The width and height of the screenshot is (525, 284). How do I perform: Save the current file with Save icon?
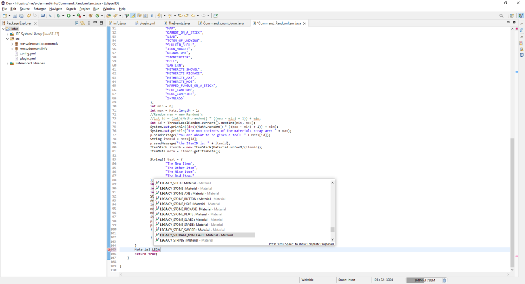pyautogui.click(x=15, y=16)
